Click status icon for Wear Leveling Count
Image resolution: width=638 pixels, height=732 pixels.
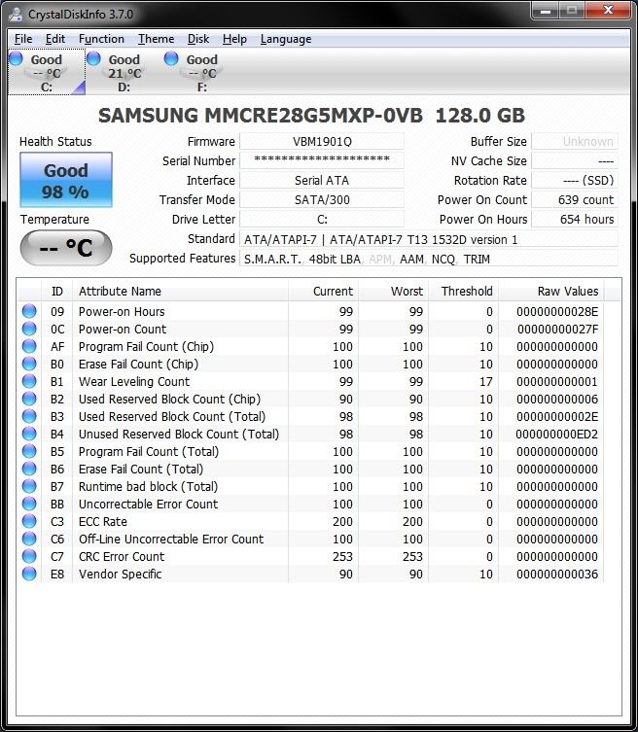[29, 381]
